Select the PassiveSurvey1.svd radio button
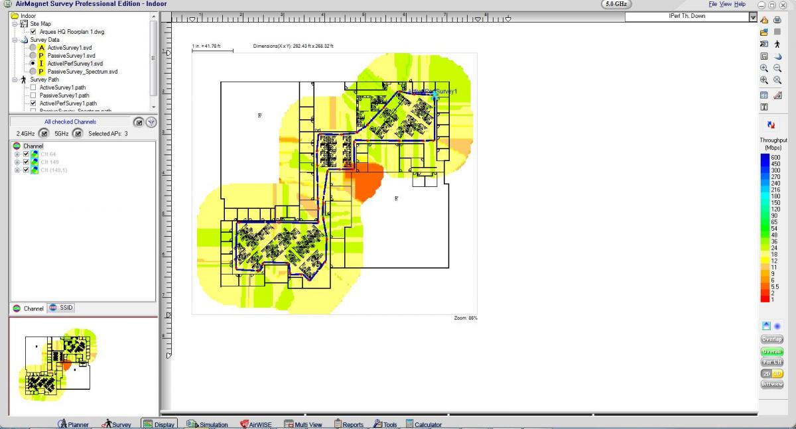 click(33, 56)
